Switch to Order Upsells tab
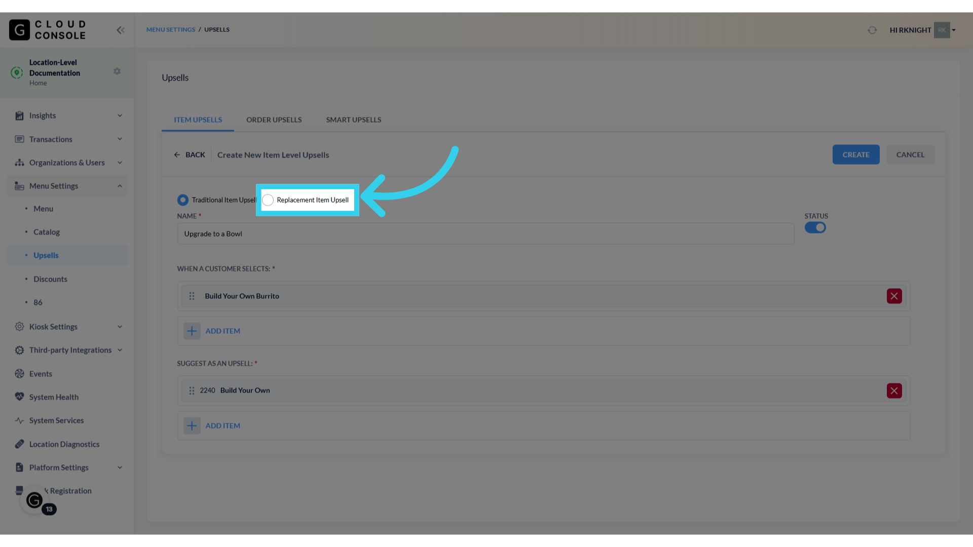Image resolution: width=973 pixels, height=547 pixels. (x=274, y=120)
